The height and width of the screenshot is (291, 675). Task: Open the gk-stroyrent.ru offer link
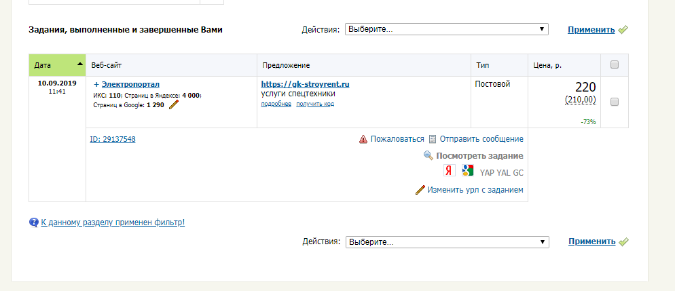click(x=305, y=84)
